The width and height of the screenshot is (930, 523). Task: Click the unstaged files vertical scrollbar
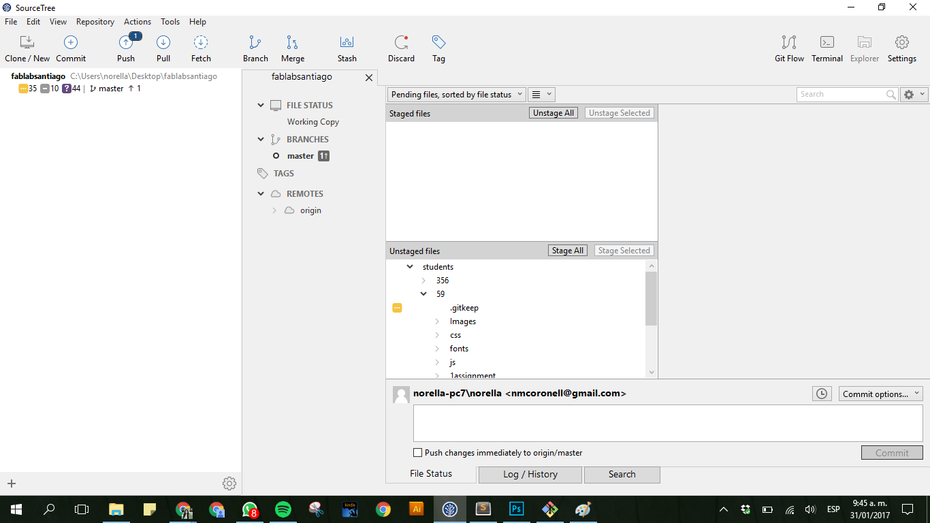point(652,298)
